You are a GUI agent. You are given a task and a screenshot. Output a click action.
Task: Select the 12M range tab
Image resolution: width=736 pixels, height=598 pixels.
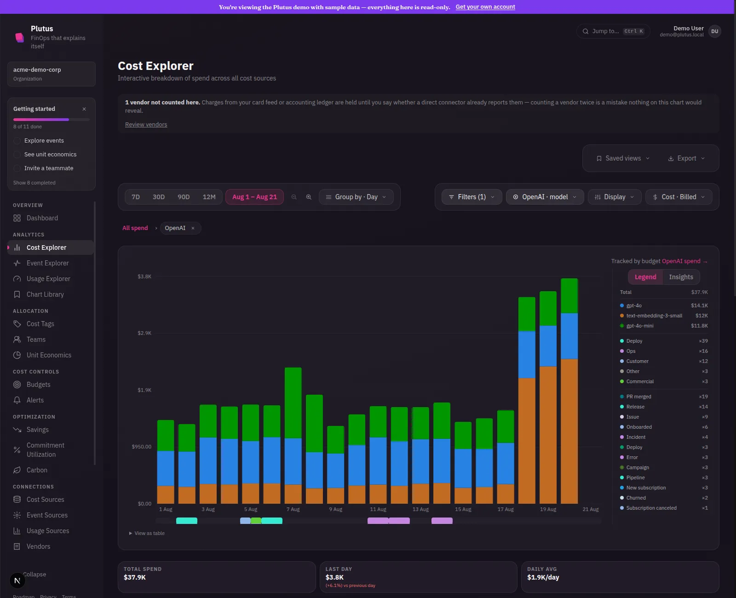[209, 197]
